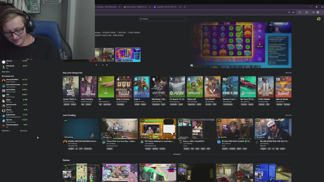
Task: Click the MMO tag on RAID PREP stream
Action: (239, 149)
